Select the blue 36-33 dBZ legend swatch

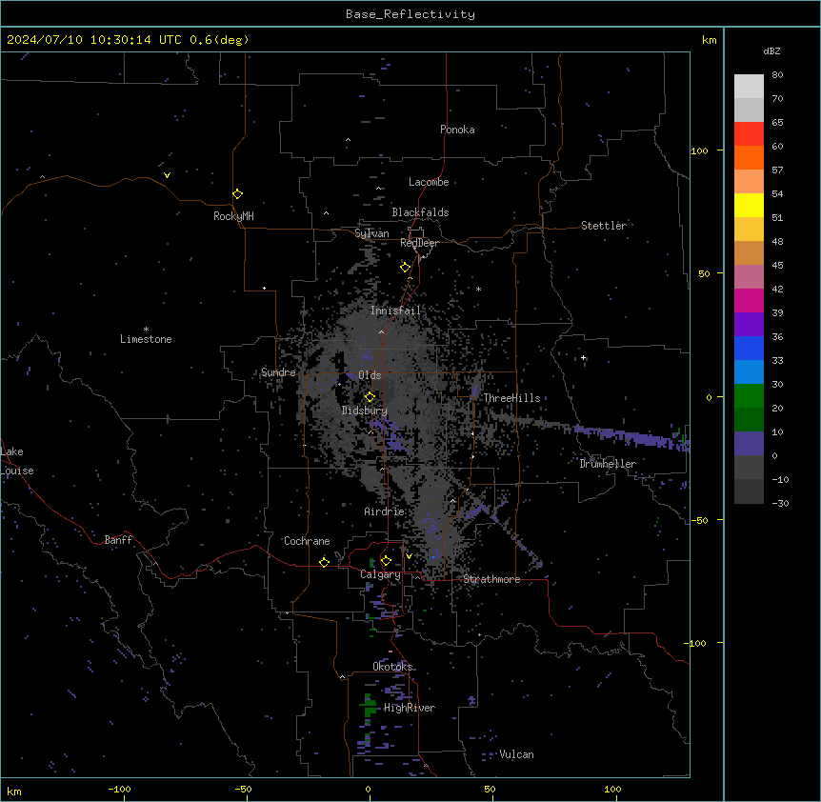749,348
